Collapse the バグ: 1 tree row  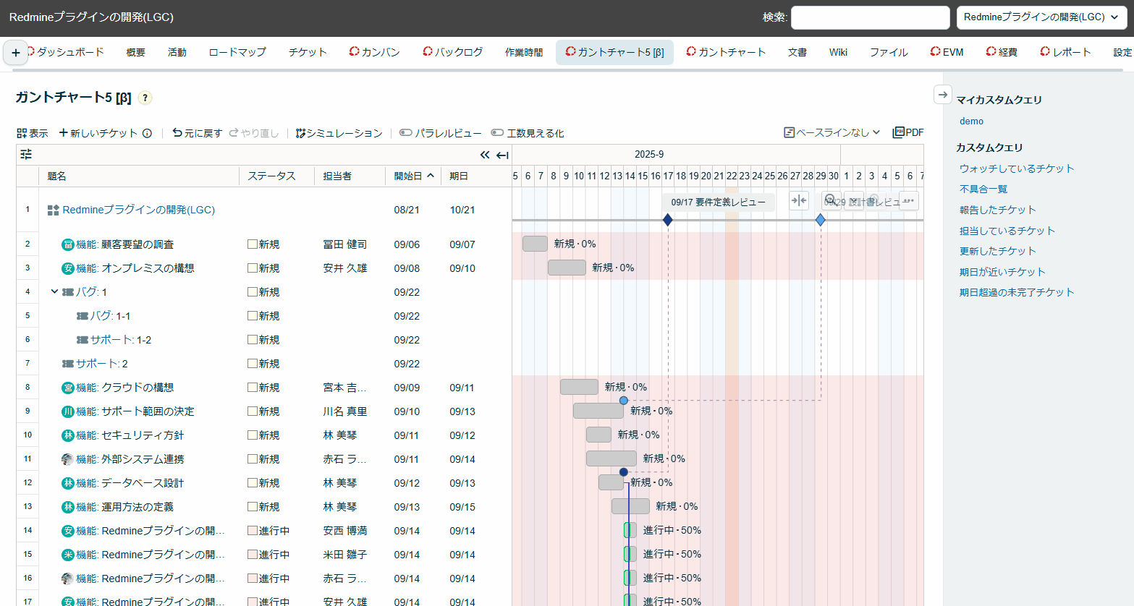click(54, 291)
